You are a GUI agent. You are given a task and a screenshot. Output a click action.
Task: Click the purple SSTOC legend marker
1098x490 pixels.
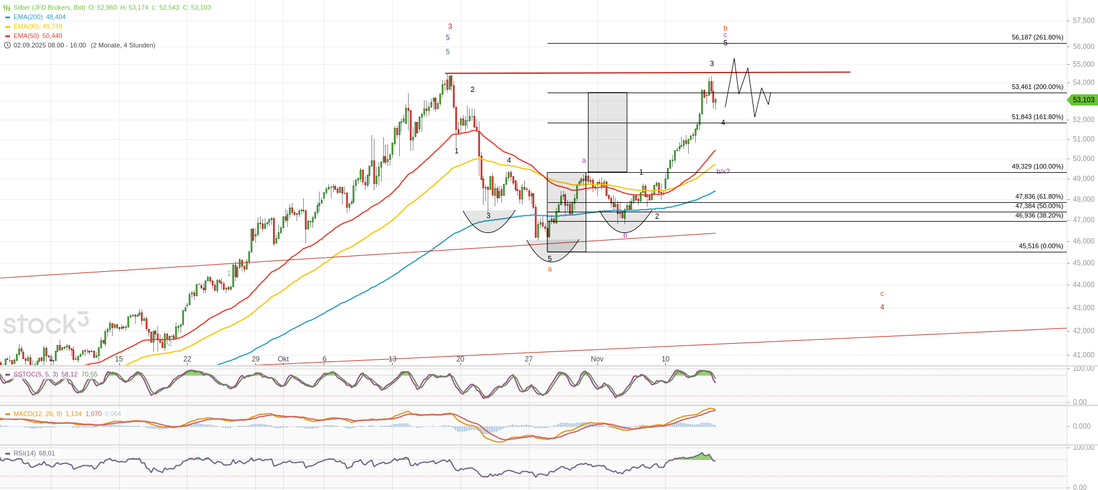[8, 374]
